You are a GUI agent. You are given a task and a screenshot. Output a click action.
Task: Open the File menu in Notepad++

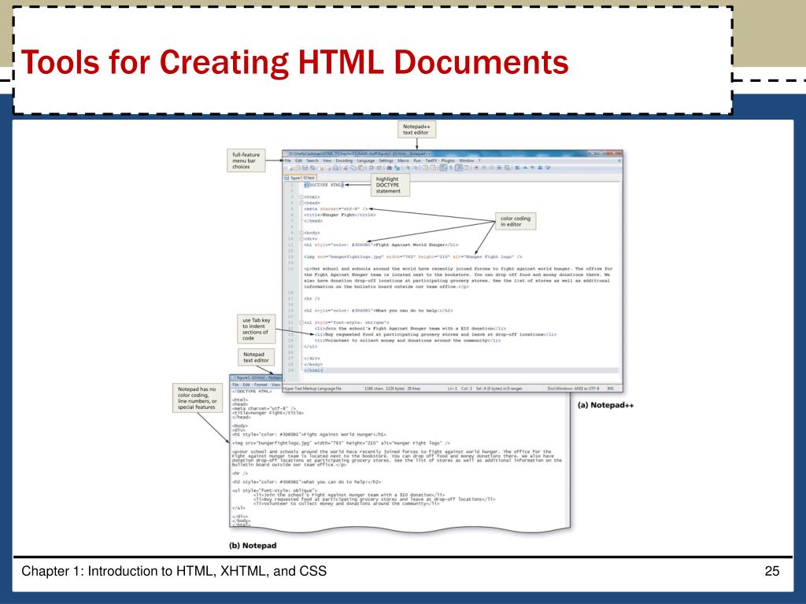point(288,160)
